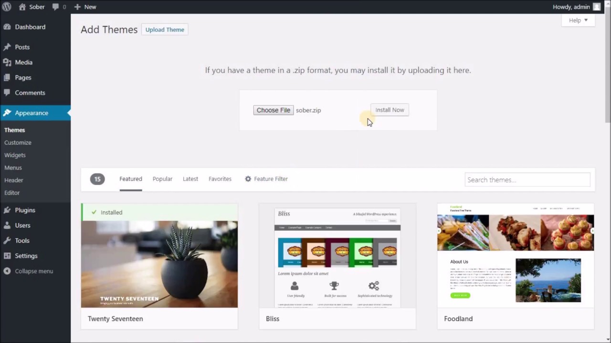The image size is (611, 343).
Task: Open the theme Editor submenu item
Action: [12, 193]
